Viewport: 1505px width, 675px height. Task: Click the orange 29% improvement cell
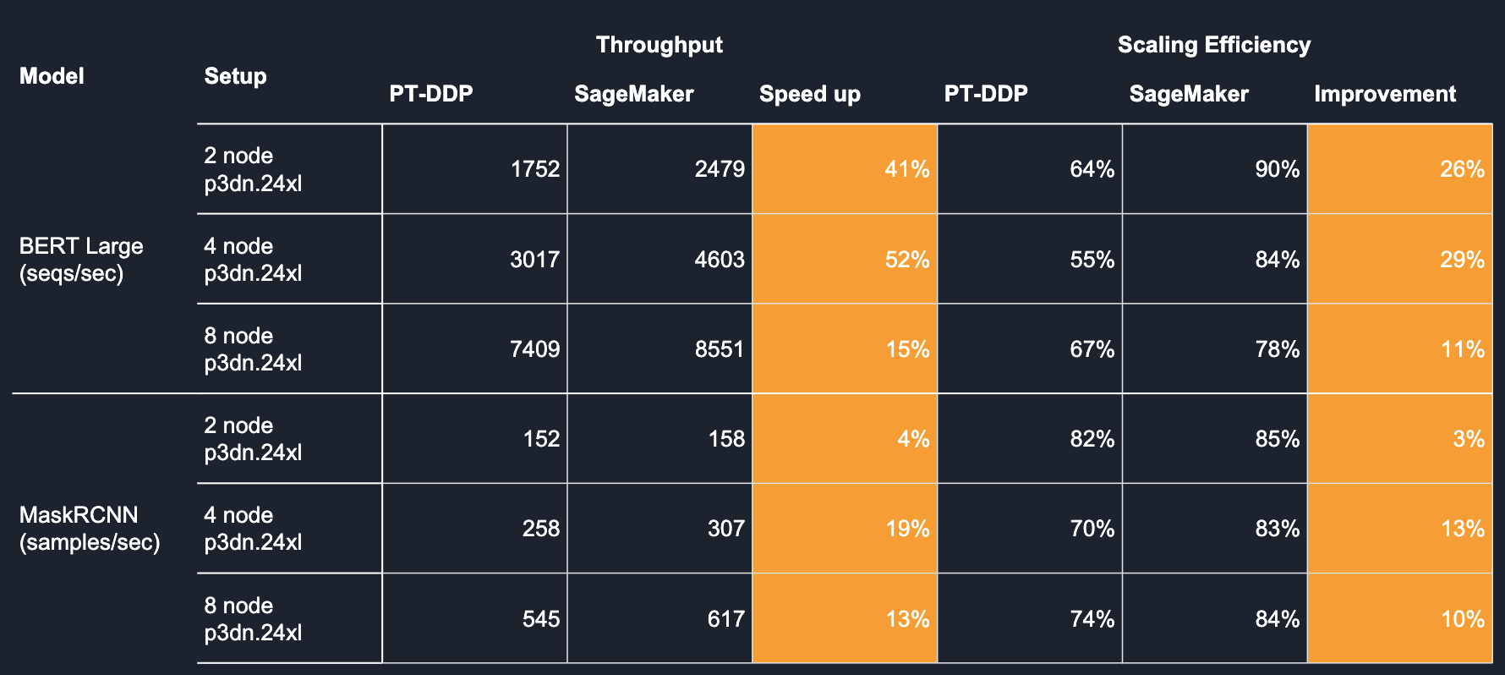tap(1400, 259)
